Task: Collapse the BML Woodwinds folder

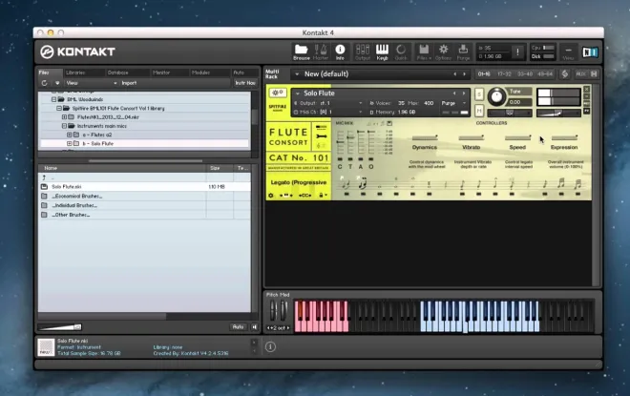Action: tap(53, 99)
